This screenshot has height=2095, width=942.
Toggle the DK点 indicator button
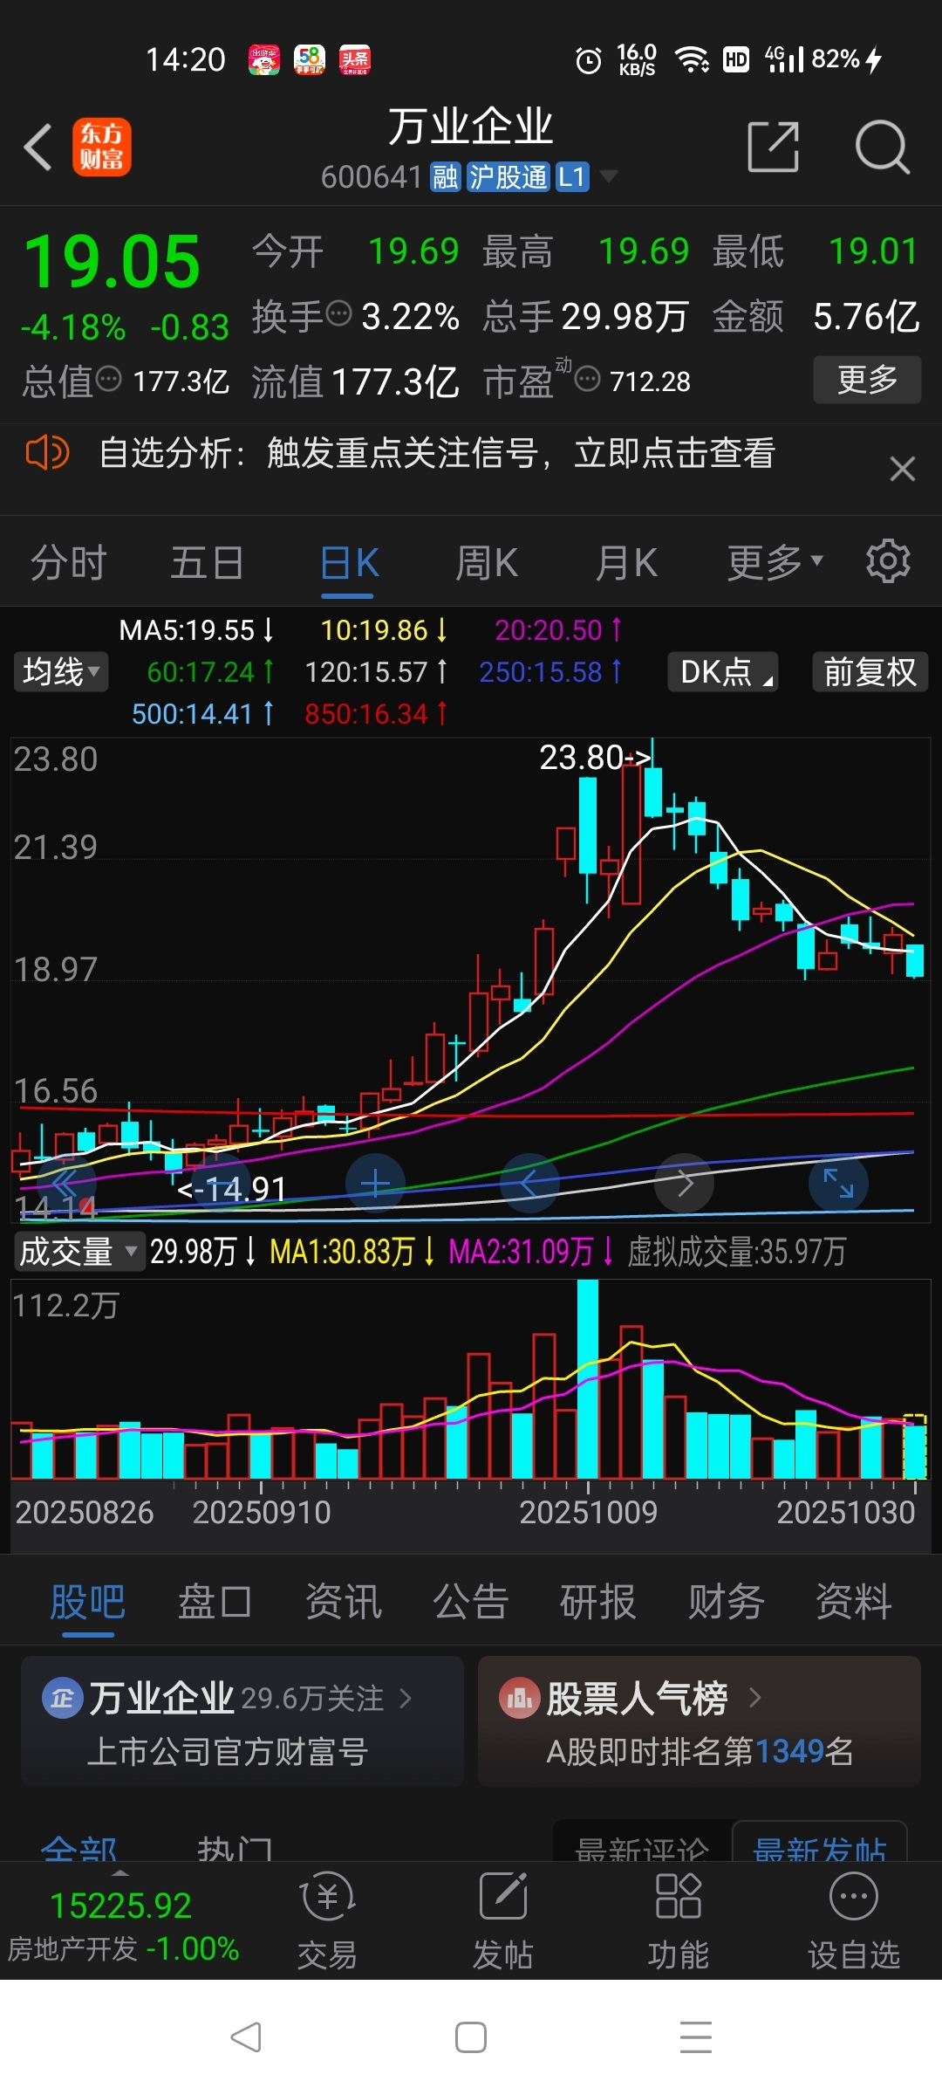tap(723, 672)
